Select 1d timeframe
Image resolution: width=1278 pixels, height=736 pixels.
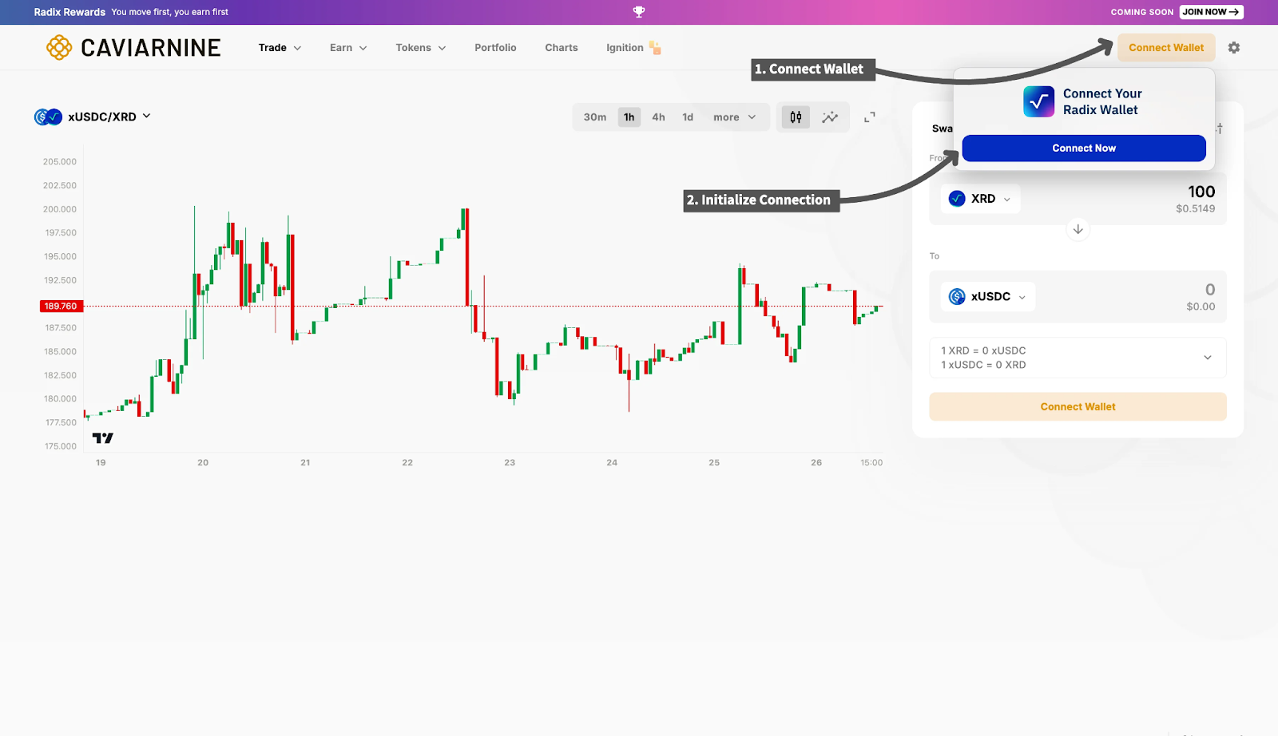point(688,117)
